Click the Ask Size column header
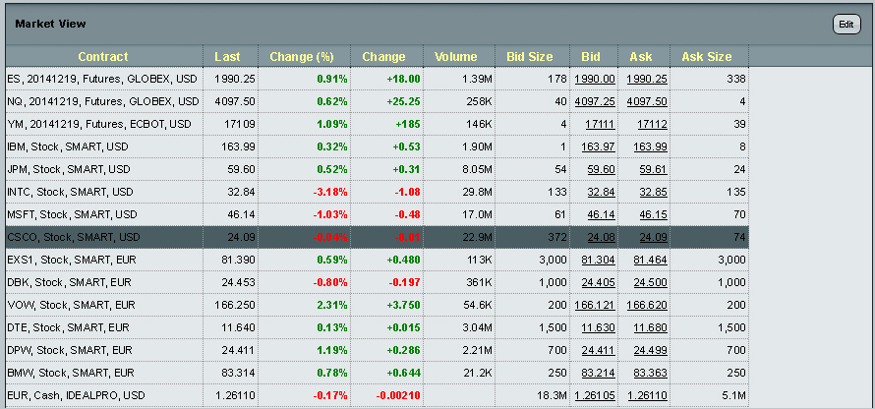This screenshot has width=875, height=409. click(707, 56)
